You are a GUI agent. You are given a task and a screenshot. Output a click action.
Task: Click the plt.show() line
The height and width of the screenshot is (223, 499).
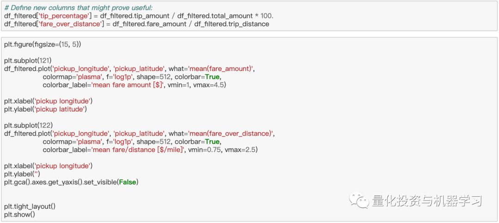tap(19, 215)
